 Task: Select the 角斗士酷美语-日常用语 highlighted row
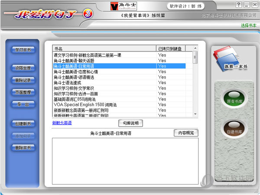(x=120, y=66)
